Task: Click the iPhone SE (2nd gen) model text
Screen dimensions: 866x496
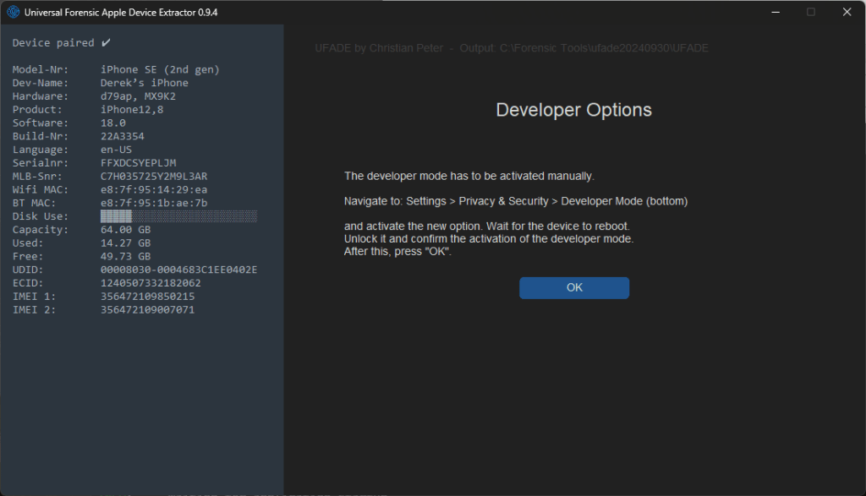Action: tap(160, 69)
